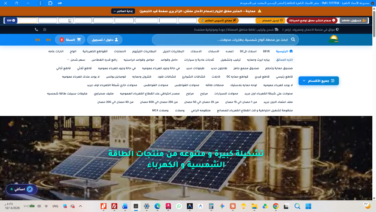Click the السلة cart button
Image resolution: width=376 pixels, height=212 pixels.
(x=70, y=40)
